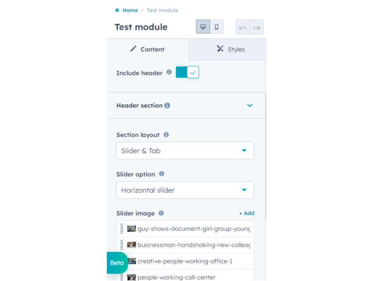
Task: Click drag handle of businessman-handshaking image
Action: point(122,245)
